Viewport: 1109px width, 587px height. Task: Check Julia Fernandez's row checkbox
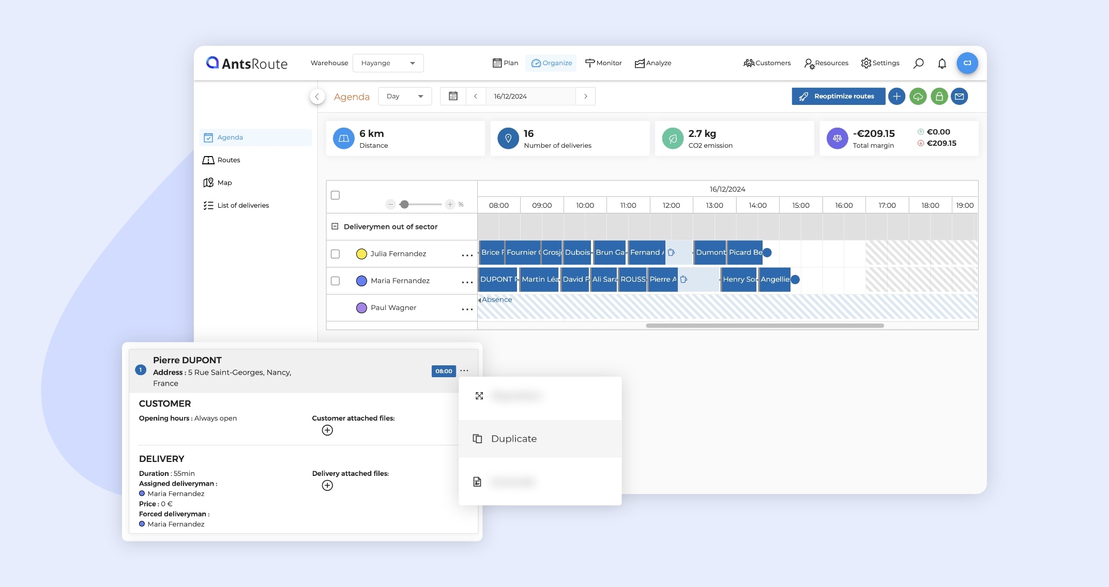point(336,254)
